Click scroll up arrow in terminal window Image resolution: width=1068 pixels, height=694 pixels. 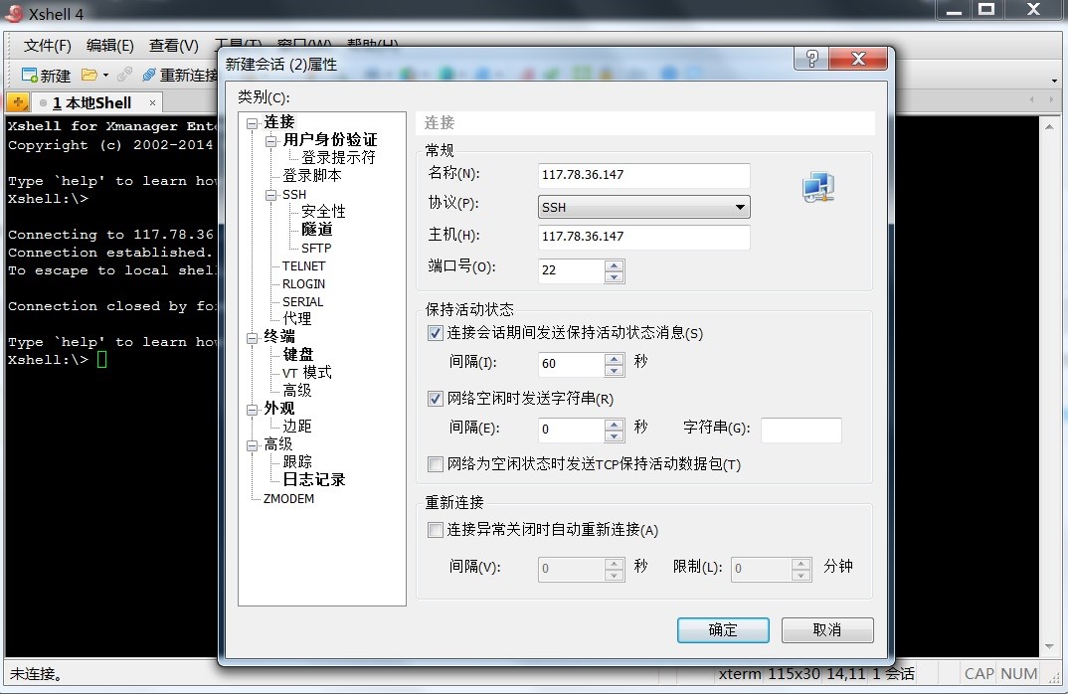point(1050,127)
